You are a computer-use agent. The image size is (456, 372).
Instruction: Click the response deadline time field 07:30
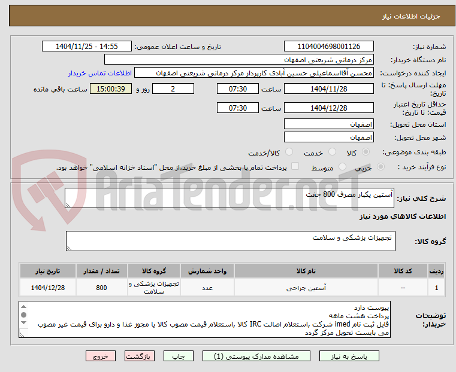tap(238, 89)
